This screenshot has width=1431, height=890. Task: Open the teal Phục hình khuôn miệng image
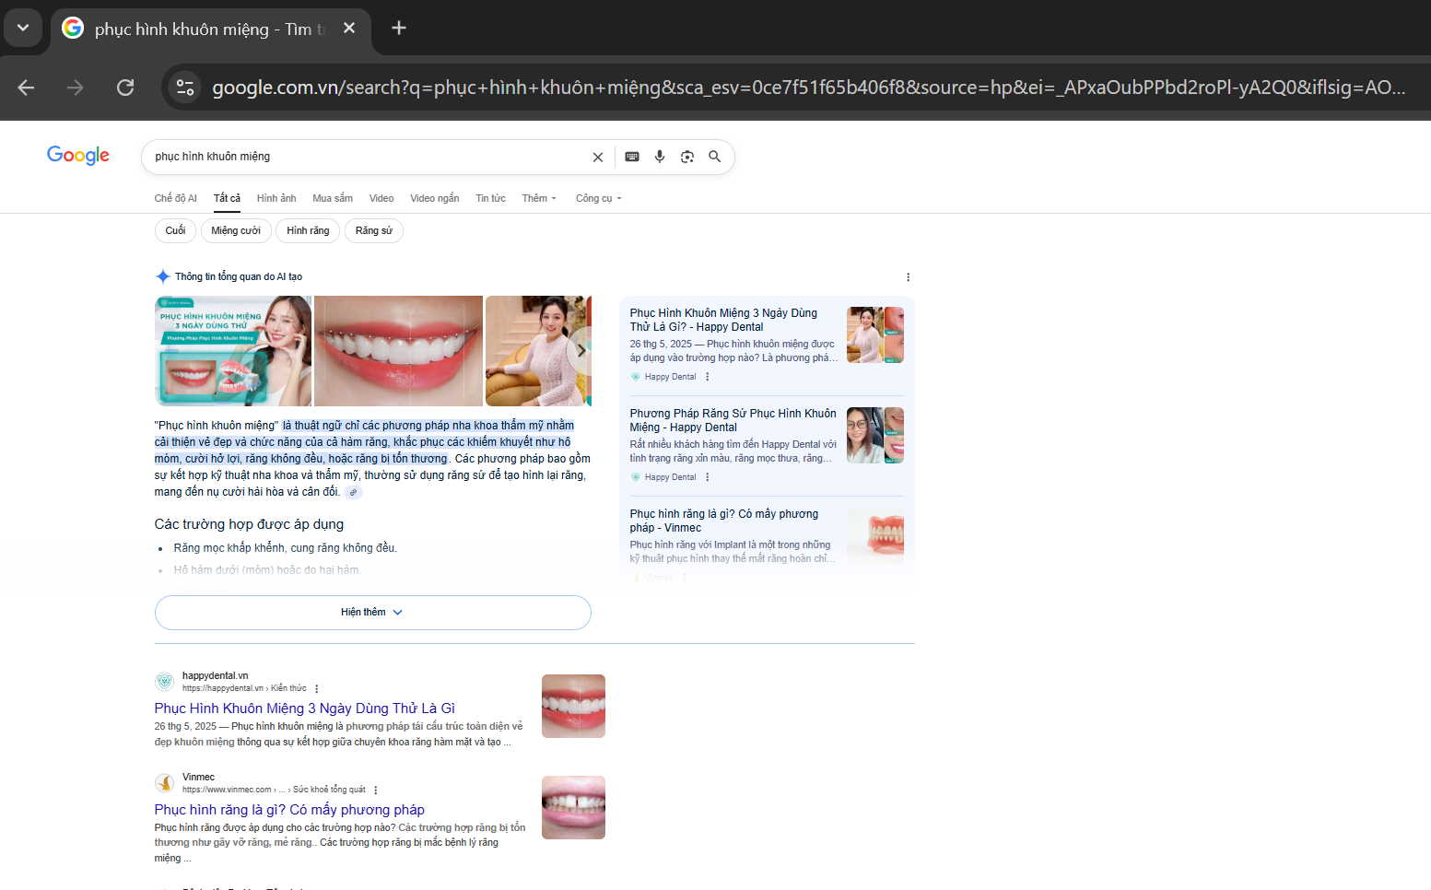[x=233, y=351]
